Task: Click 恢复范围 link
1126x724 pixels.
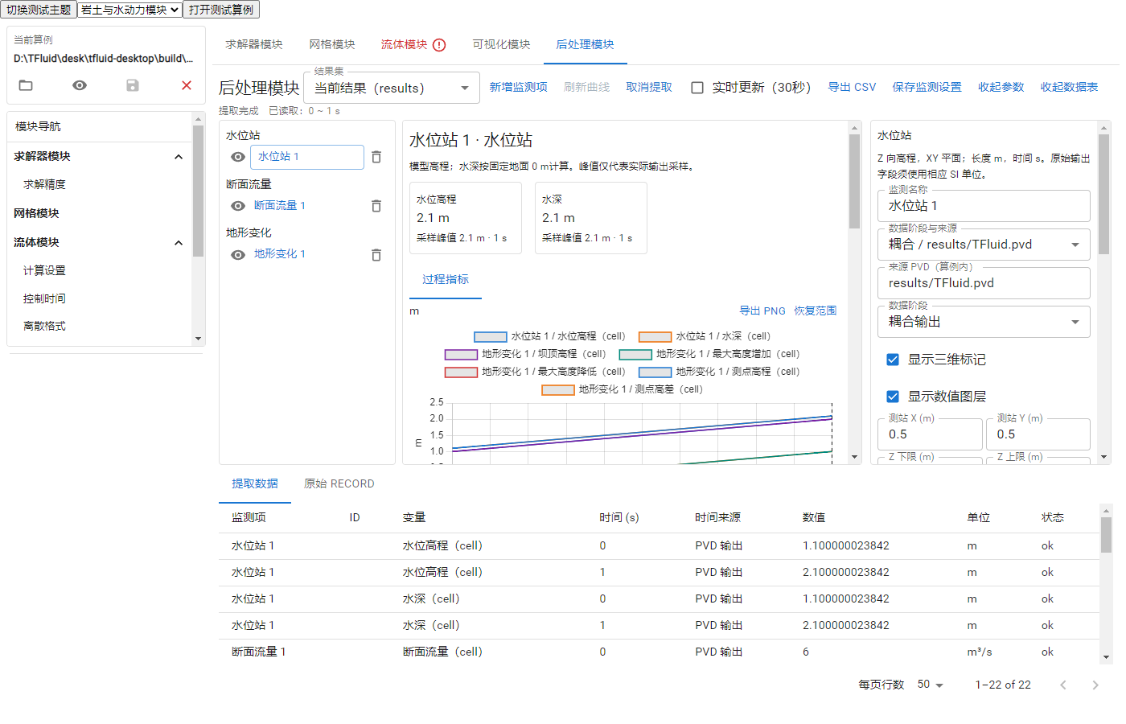Action: click(816, 311)
